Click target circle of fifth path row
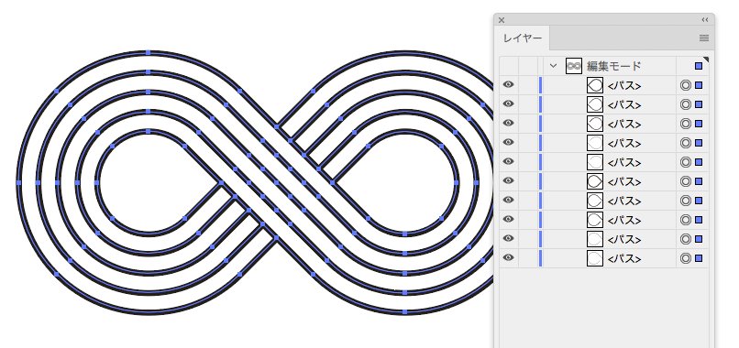 (685, 162)
